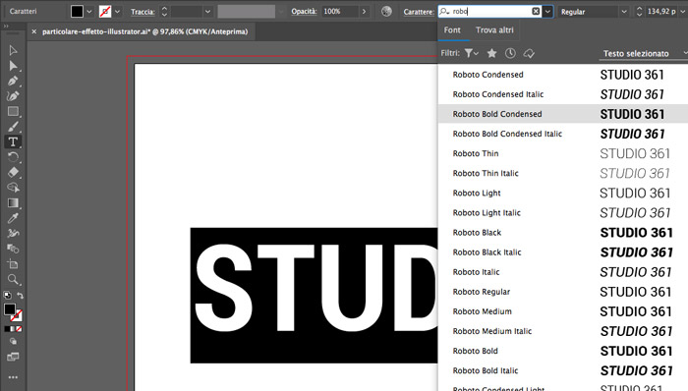688x391 pixels.
Task: Close the particolare-effetto-illustrator.ai tab
Action: click(x=34, y=31)
